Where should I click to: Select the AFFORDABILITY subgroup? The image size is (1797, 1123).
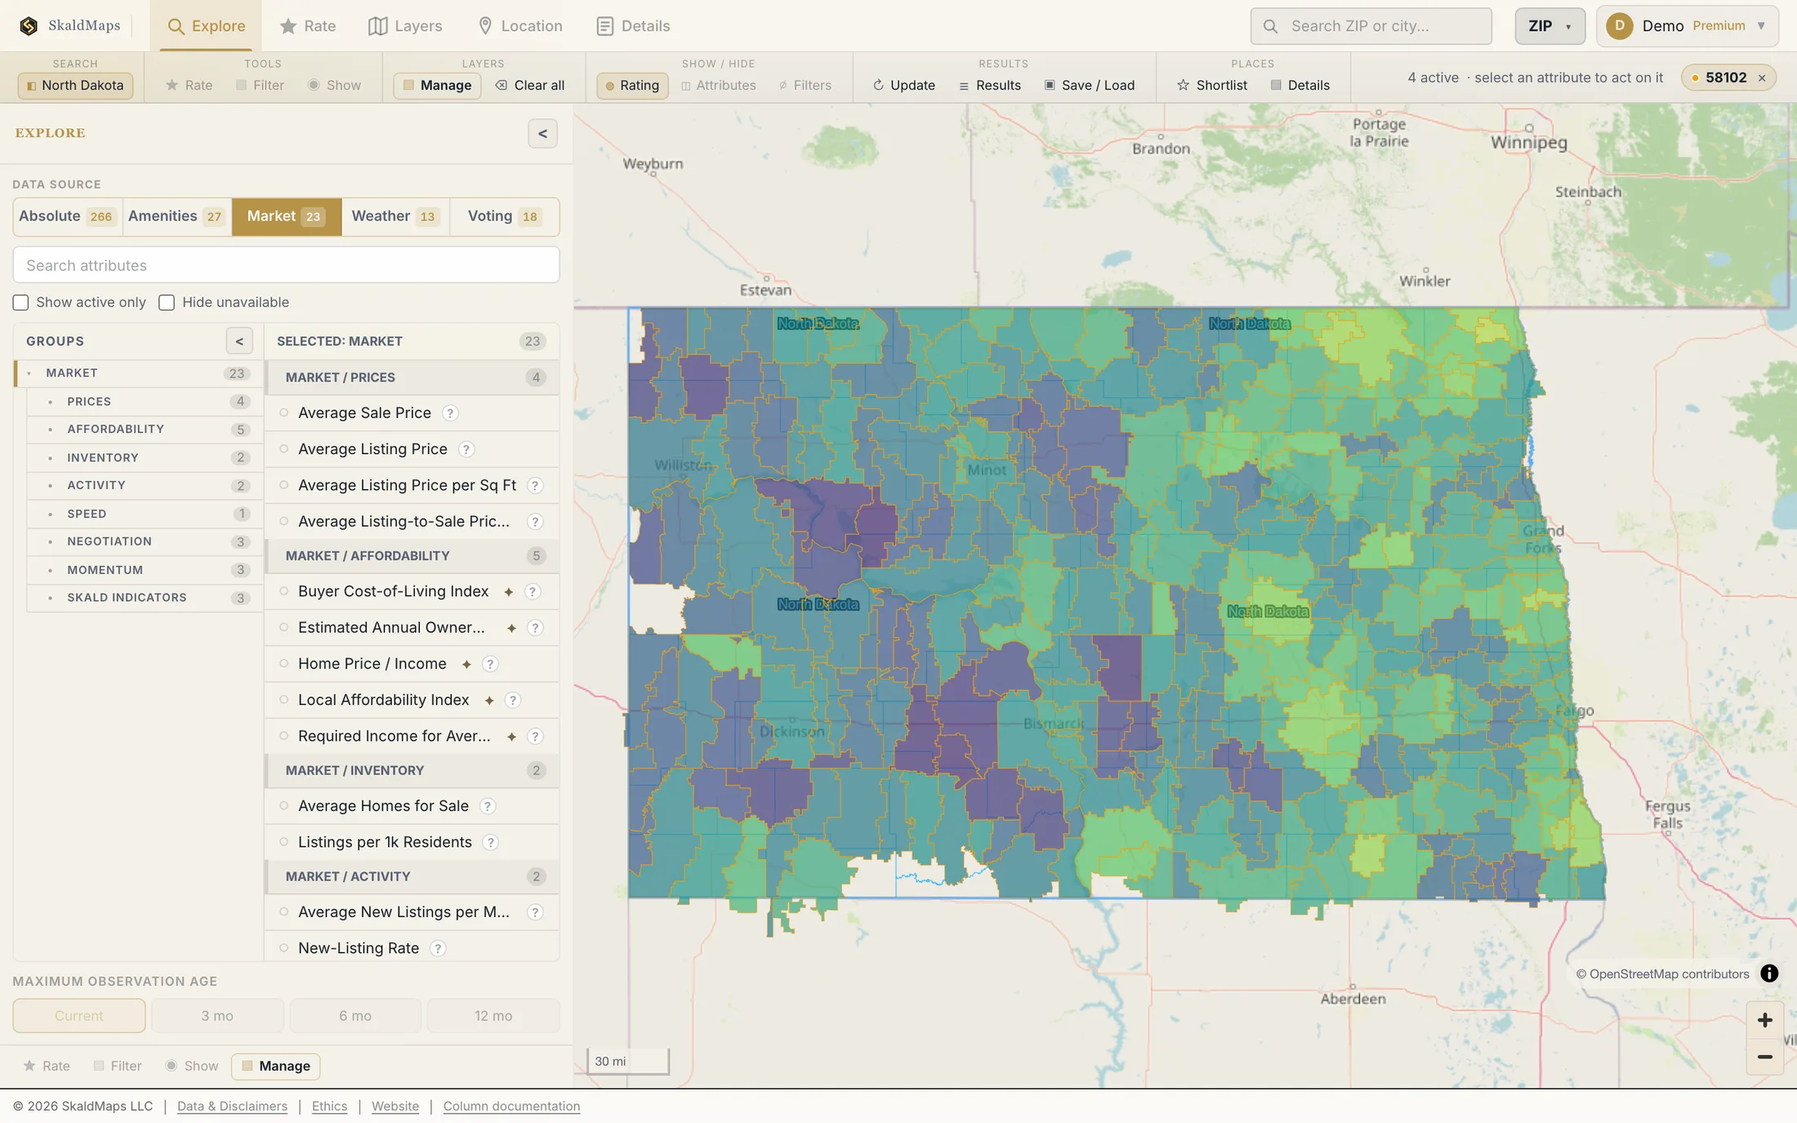coord(145,430)
